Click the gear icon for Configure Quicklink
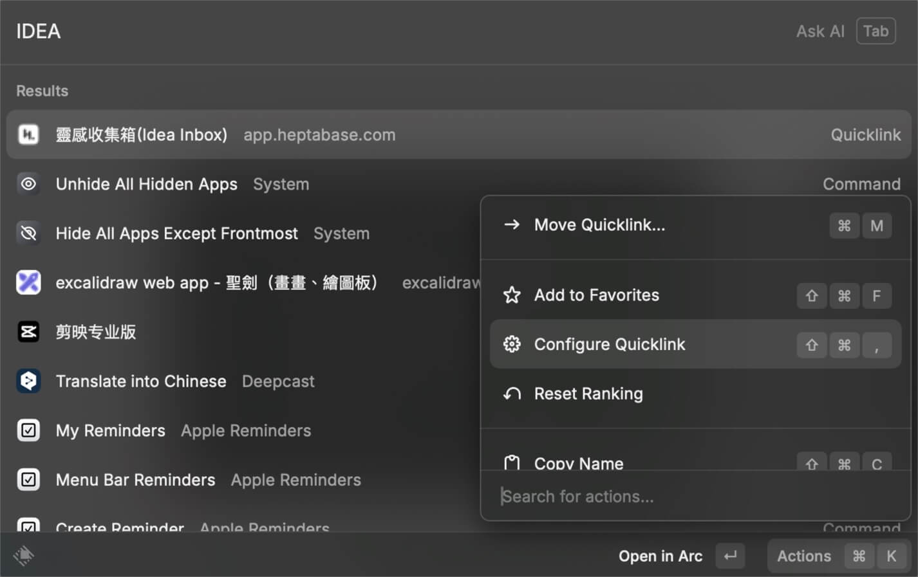This screenshot has width=918, height=577. (511, 344)
